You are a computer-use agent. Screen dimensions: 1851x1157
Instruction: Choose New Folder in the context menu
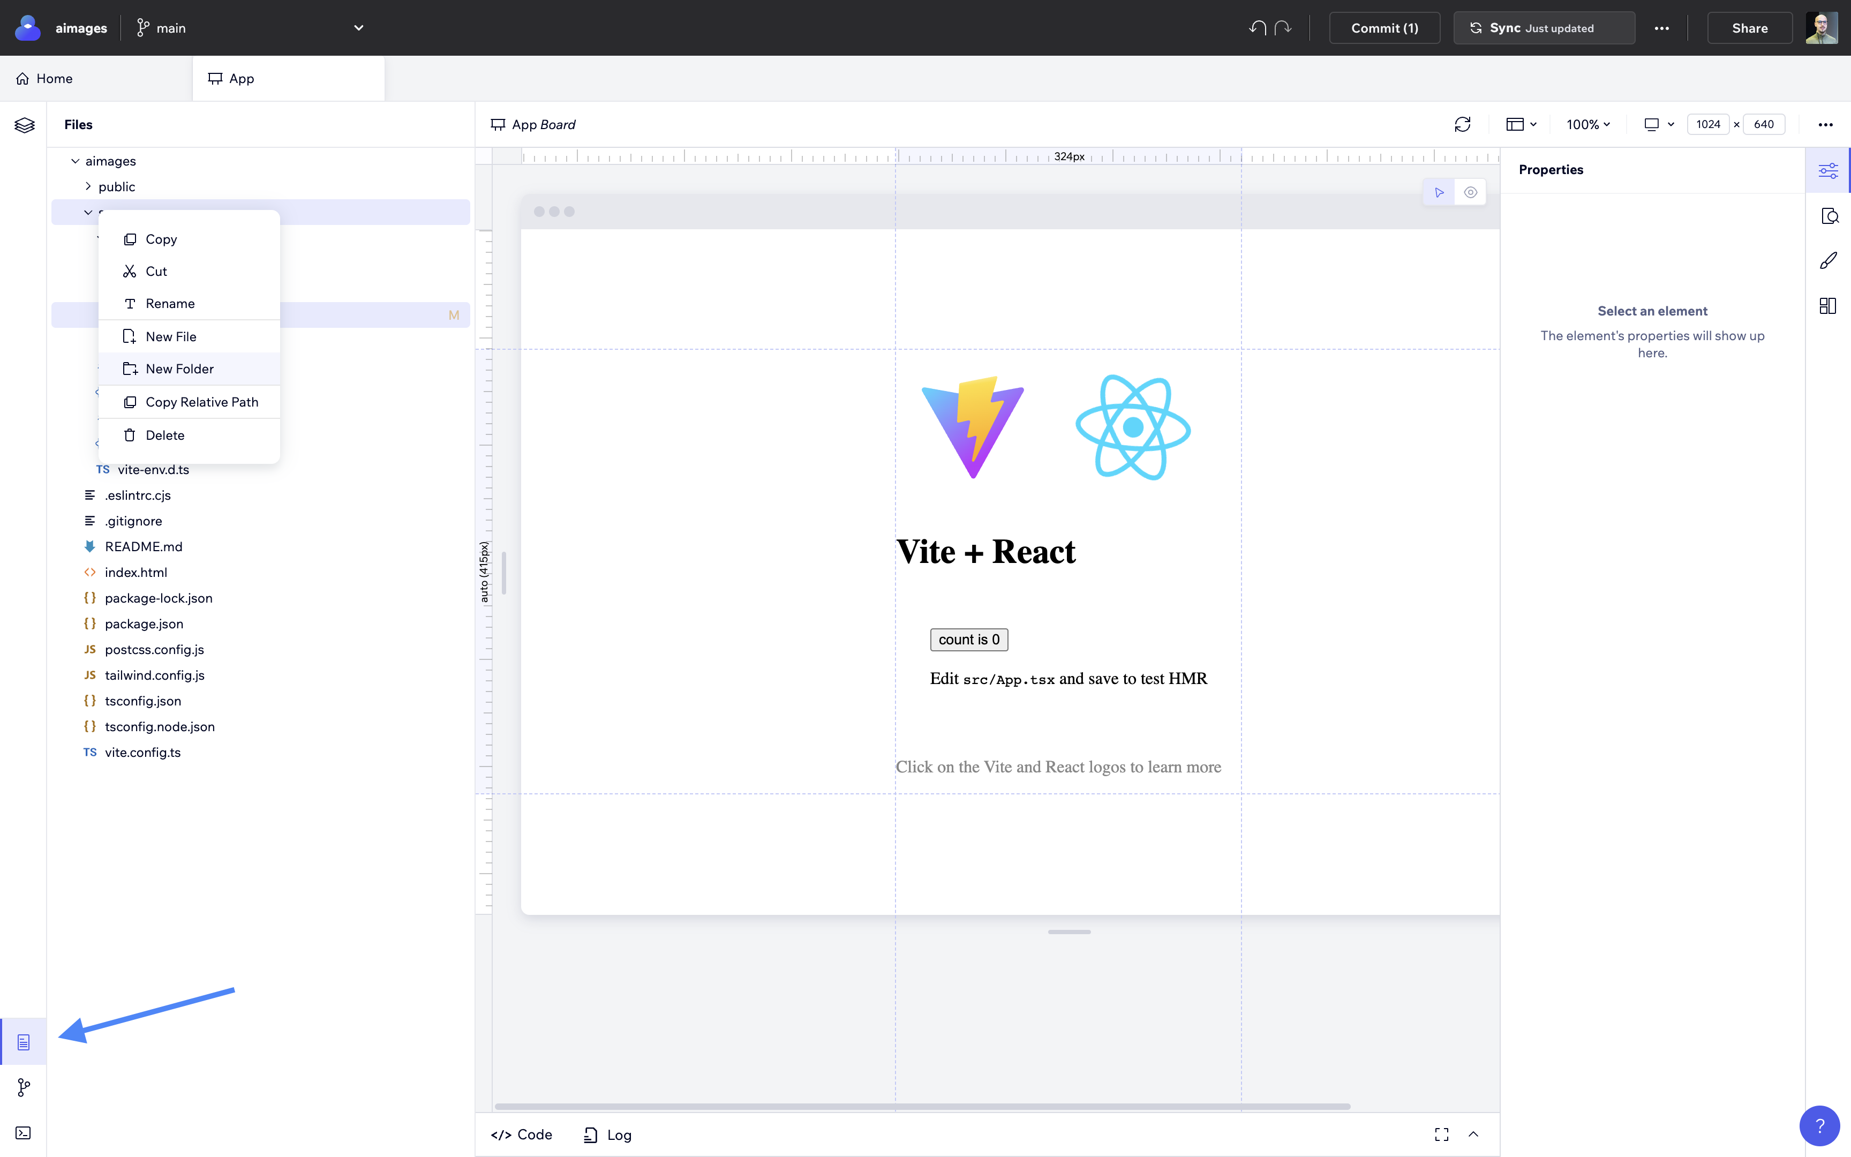click(x=179, y=368)
